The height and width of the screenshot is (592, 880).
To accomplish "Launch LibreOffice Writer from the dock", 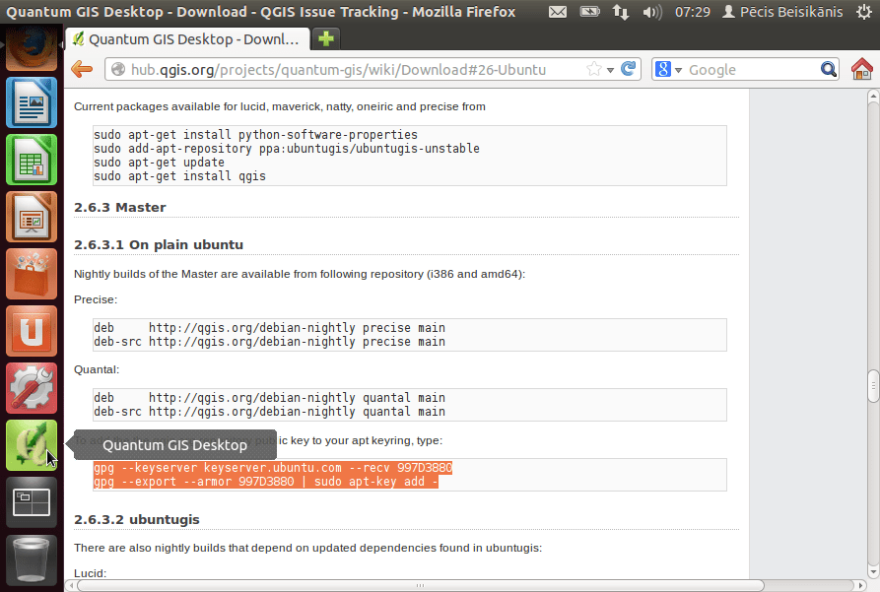I will pos(32,102).
